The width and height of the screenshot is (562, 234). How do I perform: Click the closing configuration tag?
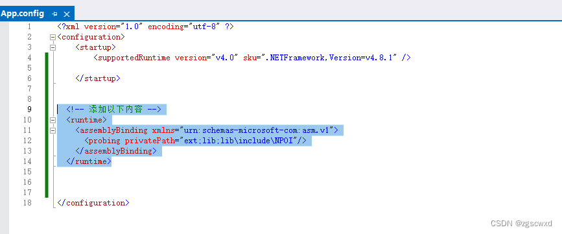tap(93, 203)
